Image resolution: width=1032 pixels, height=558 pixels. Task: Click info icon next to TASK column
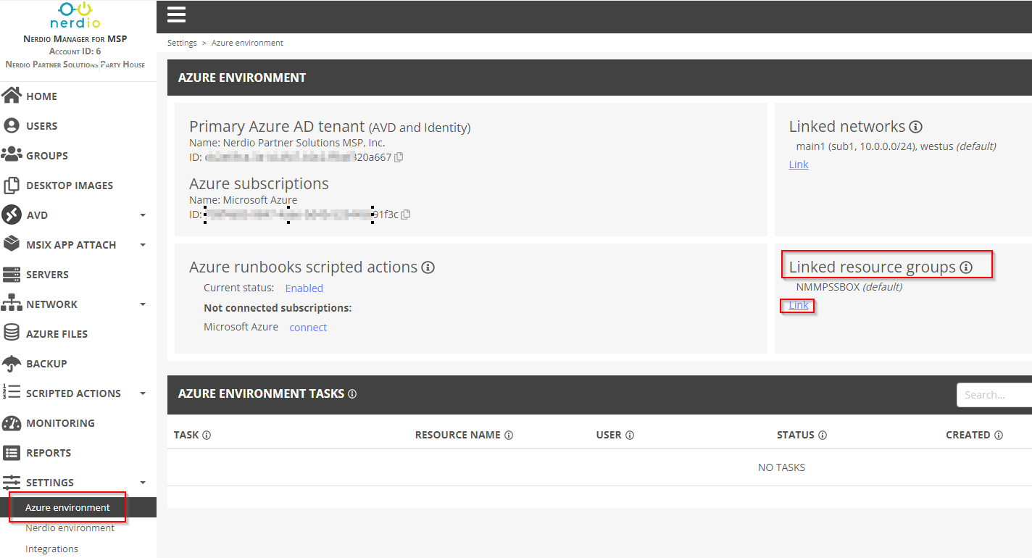coord(207,436)
